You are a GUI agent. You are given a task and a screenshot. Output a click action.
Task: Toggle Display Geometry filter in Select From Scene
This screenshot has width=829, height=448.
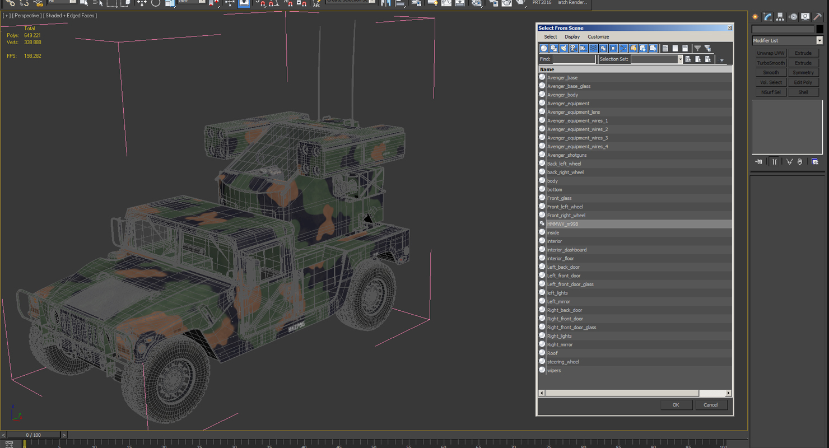point(544,49)
